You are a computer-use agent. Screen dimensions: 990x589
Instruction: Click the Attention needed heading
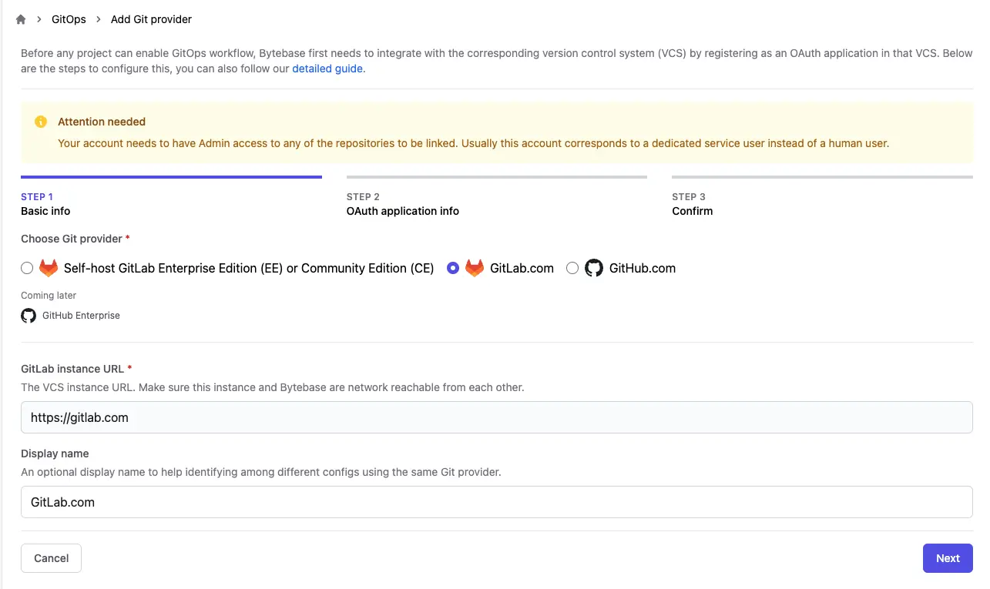point(102,122)
